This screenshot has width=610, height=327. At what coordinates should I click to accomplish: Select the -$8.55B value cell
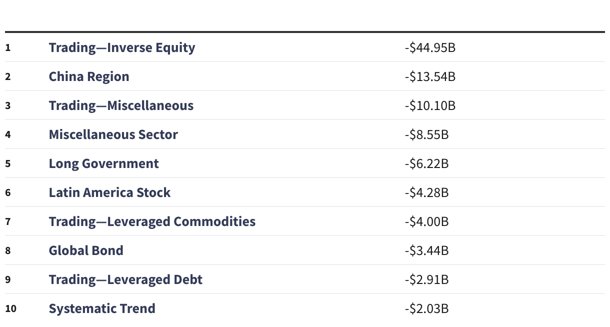tap(426, 135)
